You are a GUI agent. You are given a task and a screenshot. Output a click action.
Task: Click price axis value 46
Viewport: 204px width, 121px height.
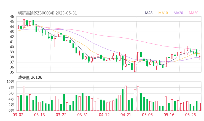12,16
